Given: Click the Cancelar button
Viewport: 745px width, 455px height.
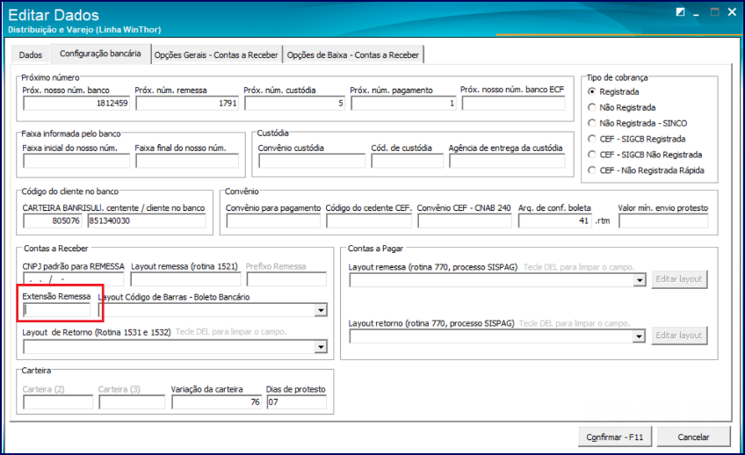Looking at the screenshot, I should pos(693,437).
